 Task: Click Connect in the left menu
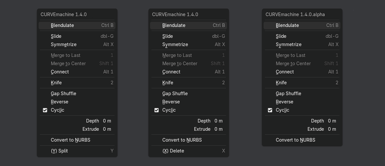pos(77,72)
